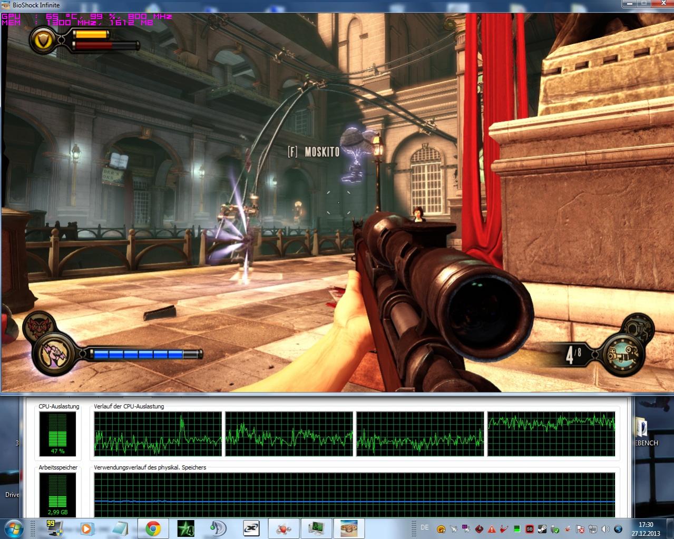Click the 4/8 ammo counter
This screenshot has height=539, width=674.
pyautogui.click(x=573, y=355)
